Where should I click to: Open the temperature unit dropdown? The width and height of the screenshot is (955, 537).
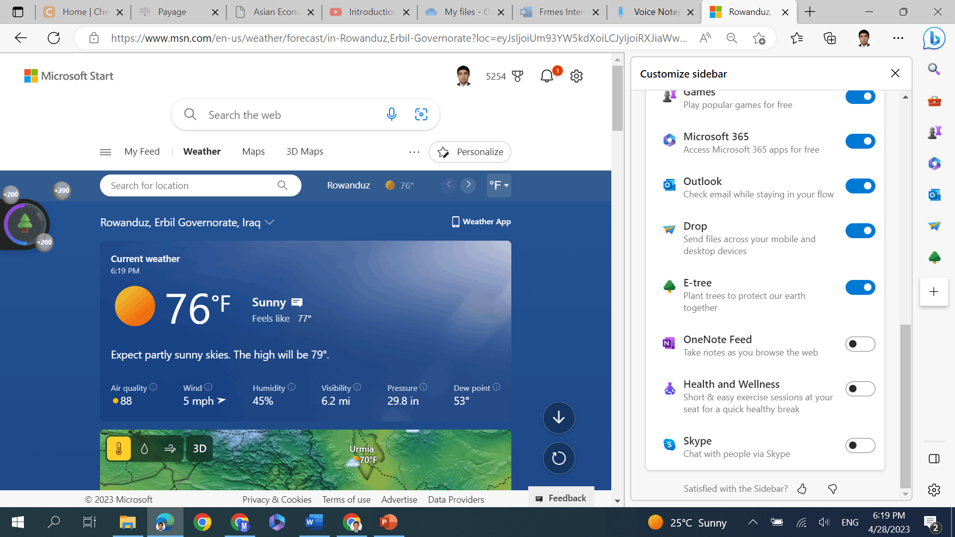pos(498,185)
